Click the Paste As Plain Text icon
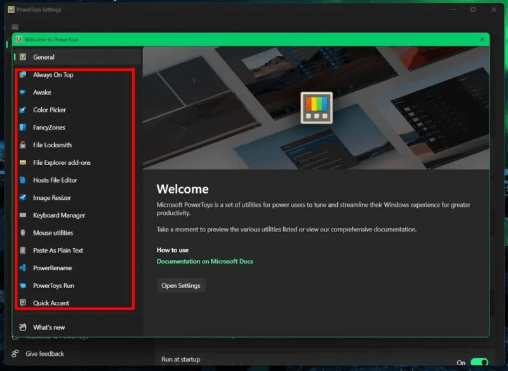Screen dimensions: 508x371 pyautogui.click(x=23, y=251)
